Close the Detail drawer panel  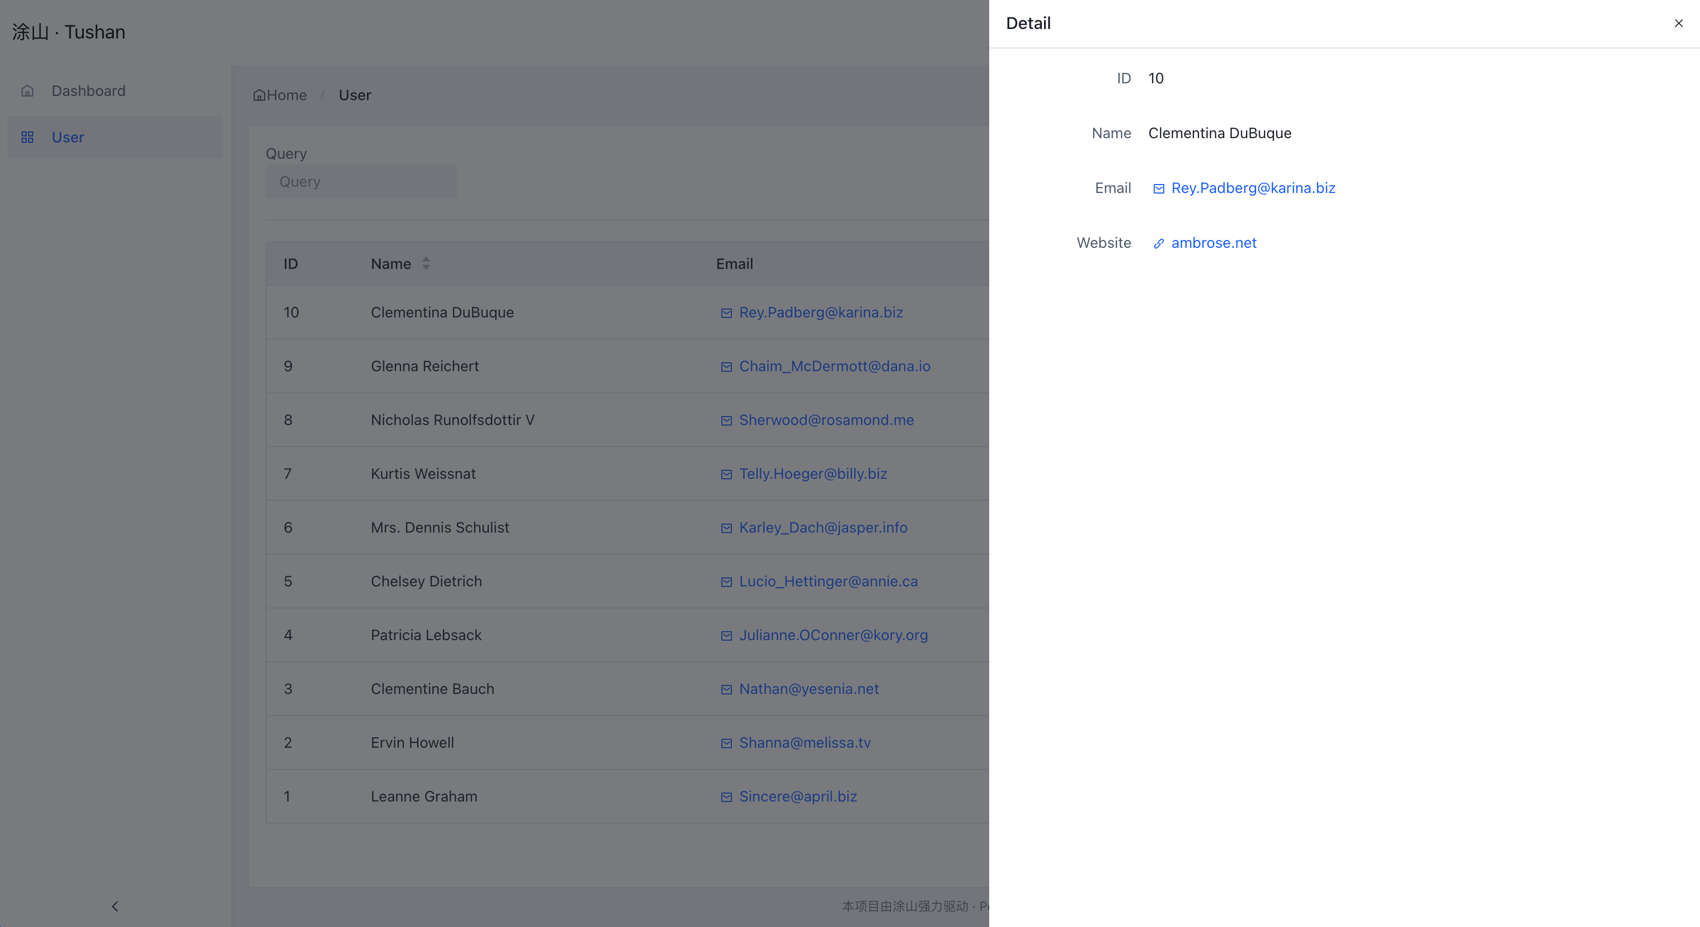tap(1678, 23)
